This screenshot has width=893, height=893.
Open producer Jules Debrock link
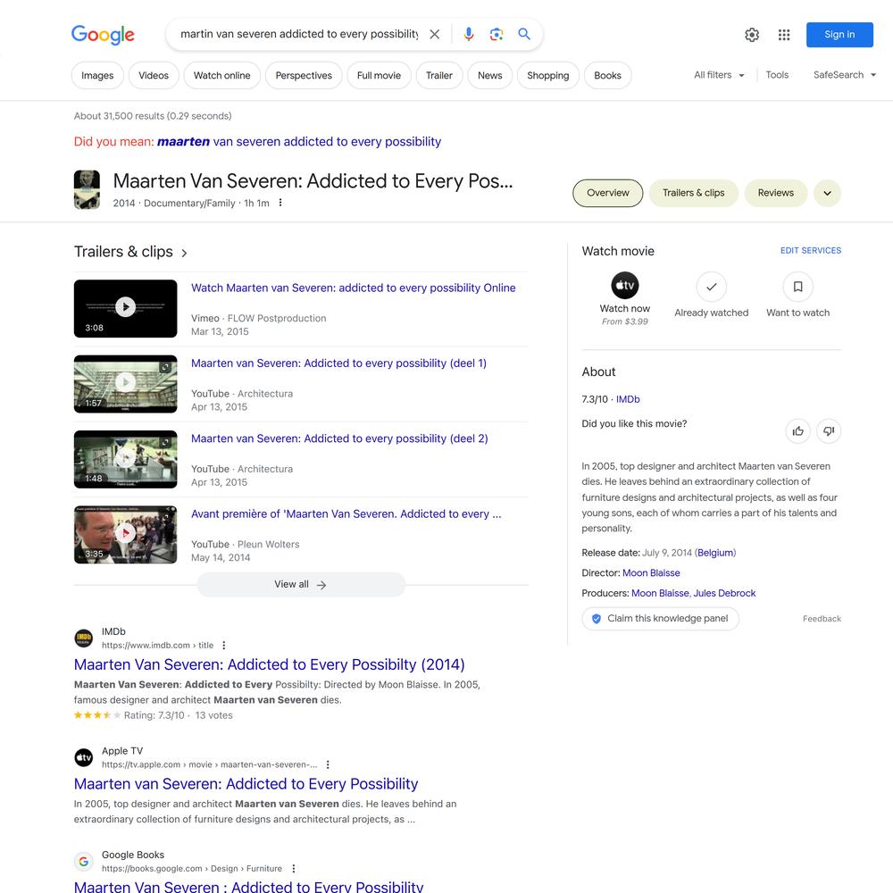724,594
